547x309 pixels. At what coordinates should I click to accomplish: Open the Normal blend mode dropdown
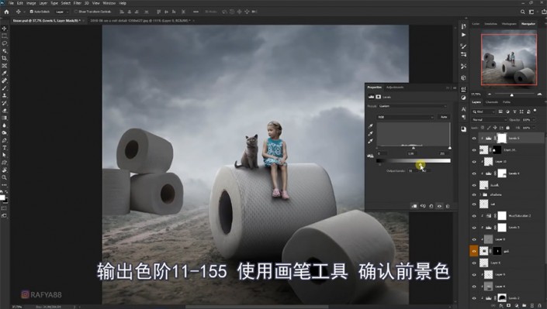click(x=489, y=120)
